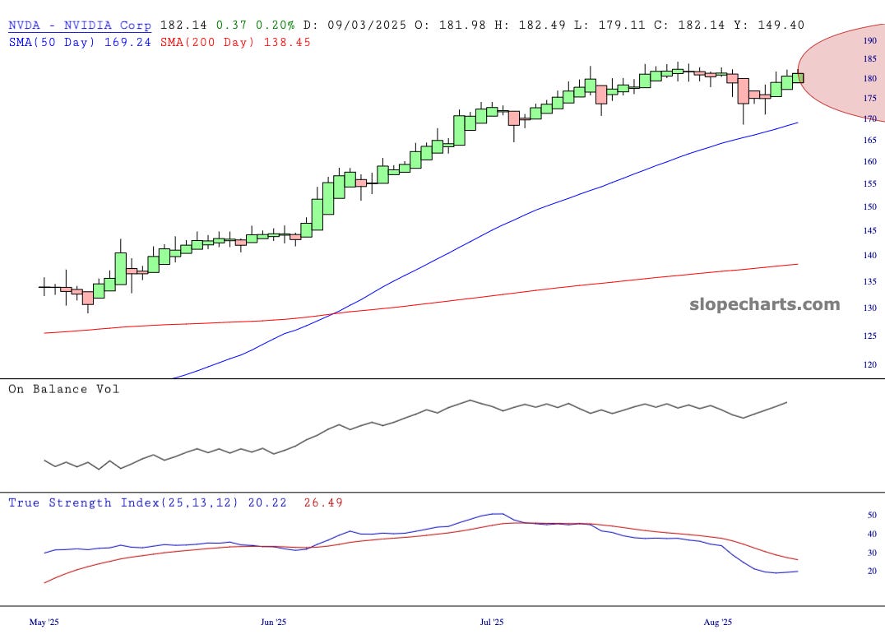Click the 165 price axis label

(869, 140)
